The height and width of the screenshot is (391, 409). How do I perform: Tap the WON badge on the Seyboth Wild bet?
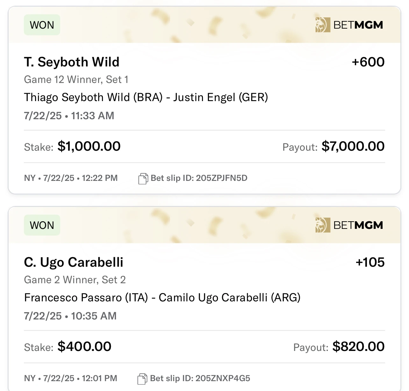pos(42,25)
